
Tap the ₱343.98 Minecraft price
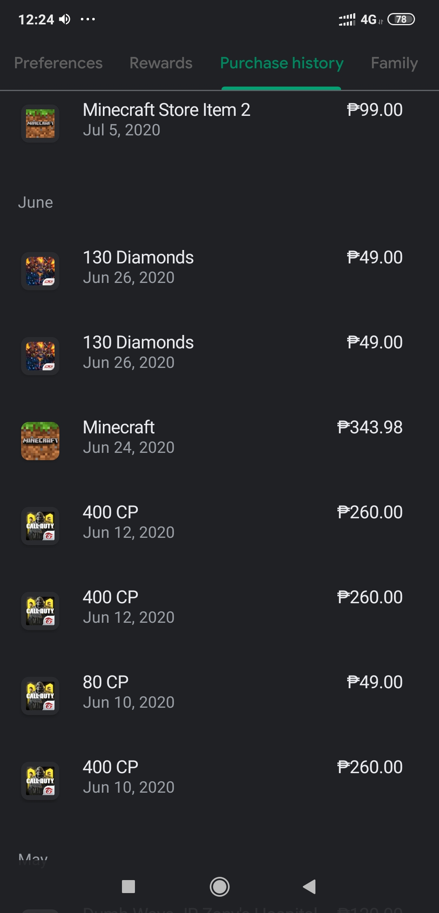click(x=369, y=428)
